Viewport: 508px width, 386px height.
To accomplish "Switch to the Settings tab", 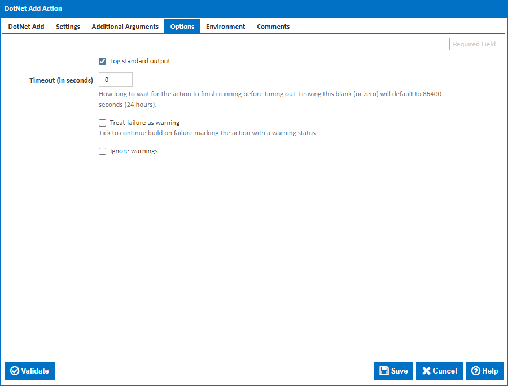I will (68, 26).
